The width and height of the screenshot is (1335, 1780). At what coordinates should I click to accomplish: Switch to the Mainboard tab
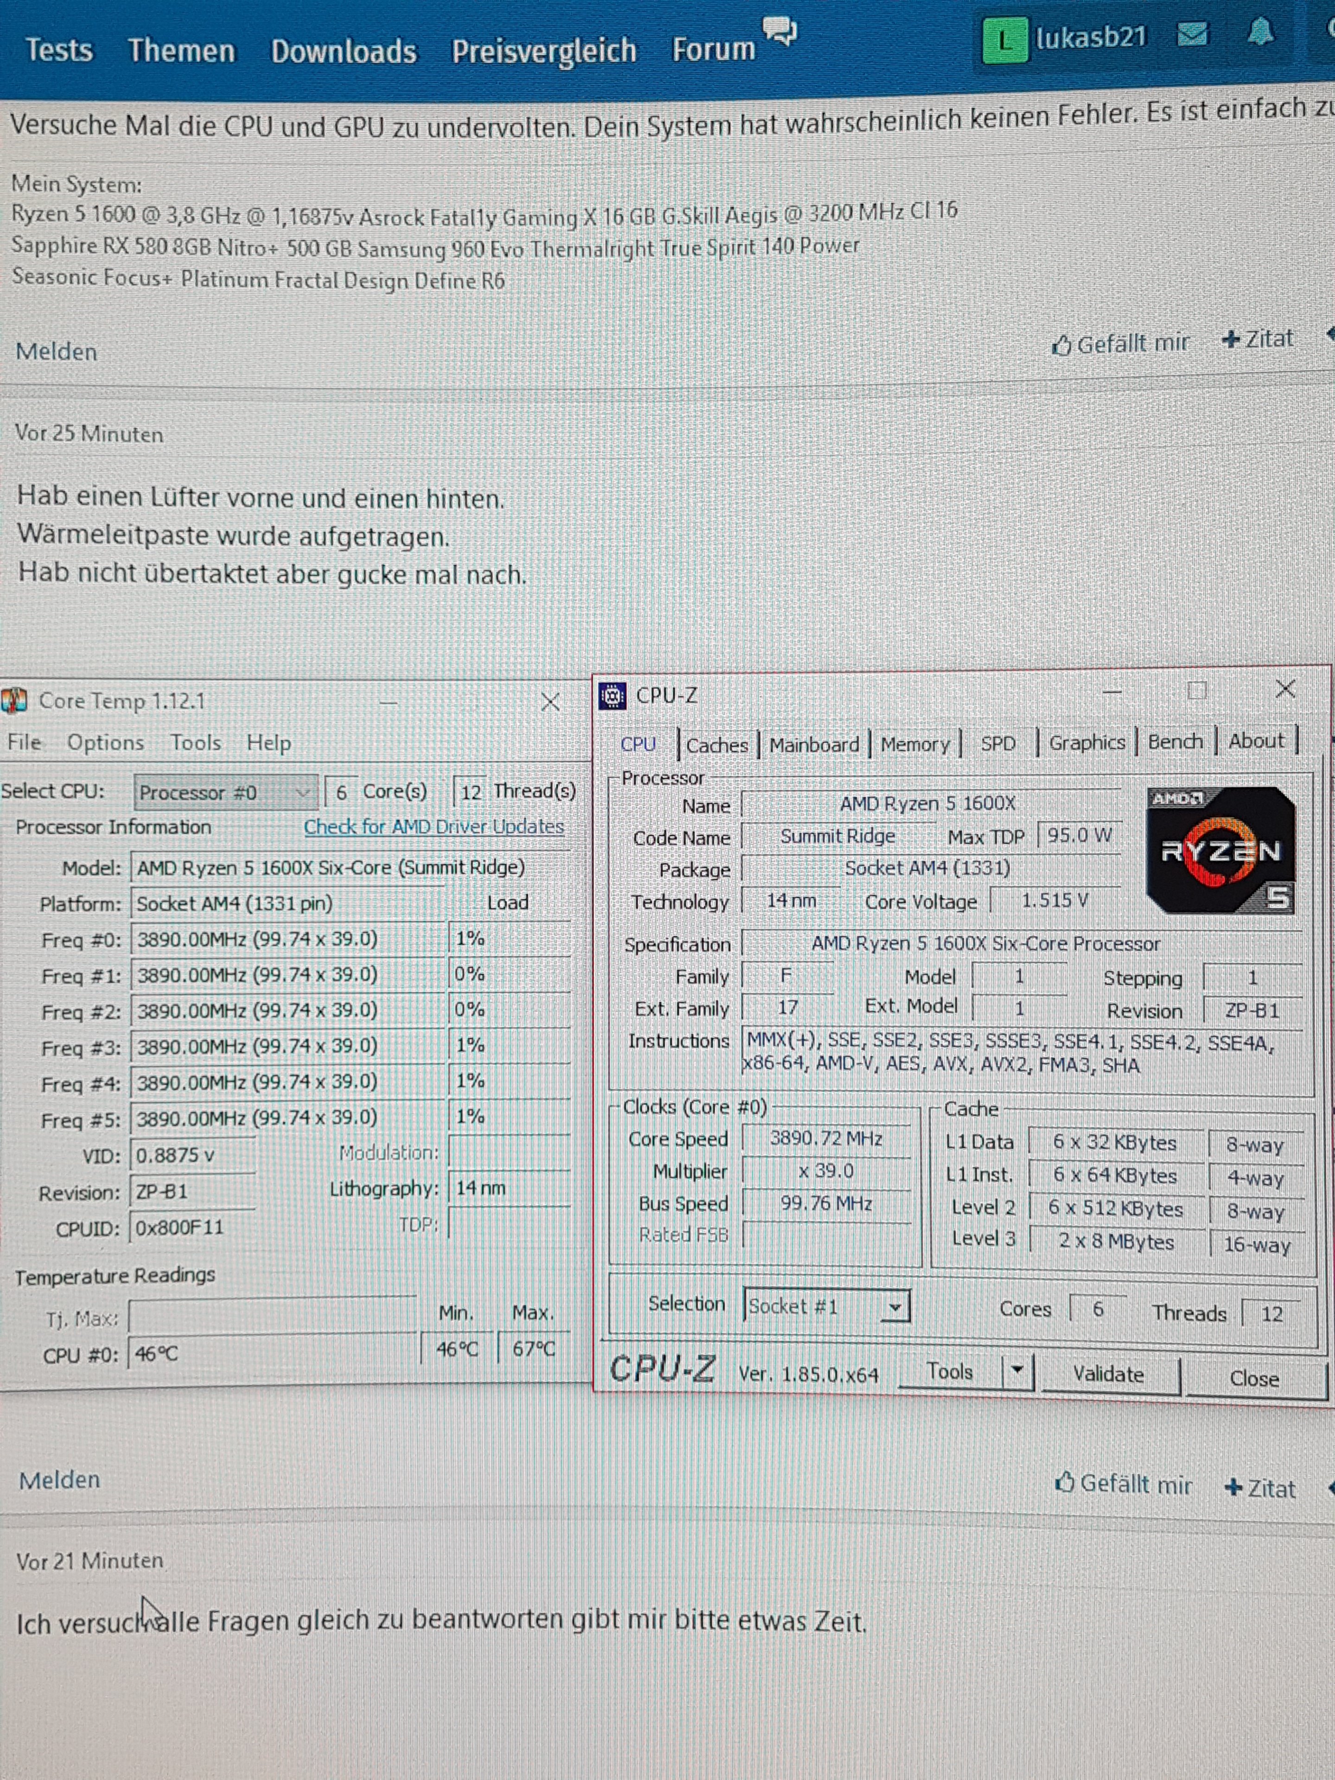(814, 744)
